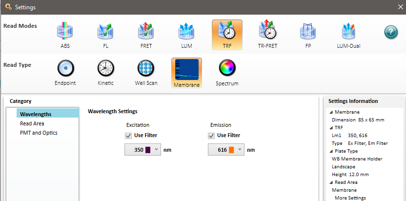Choose the FL fluorescence read mode
This screenshot has height=201, width=406.
click(105, 31)
